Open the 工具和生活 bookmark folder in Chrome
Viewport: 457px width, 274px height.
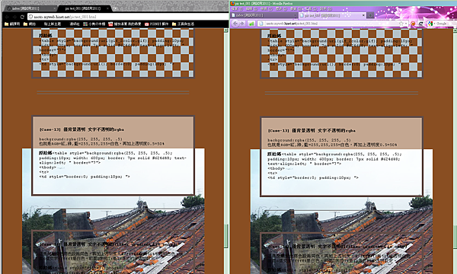[x=183, y=24]
